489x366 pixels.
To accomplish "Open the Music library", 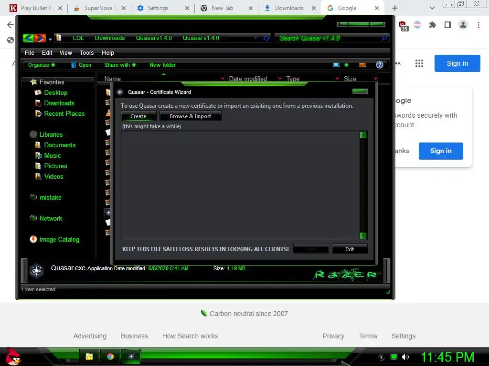I will pos(53,156).
